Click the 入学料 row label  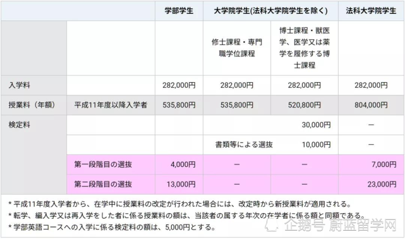pyautogui.click(x=20, y=85)
